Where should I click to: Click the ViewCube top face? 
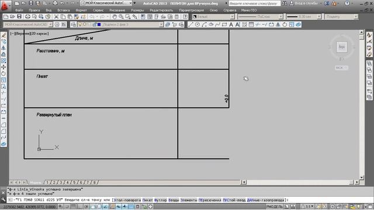tap(341, 47)
